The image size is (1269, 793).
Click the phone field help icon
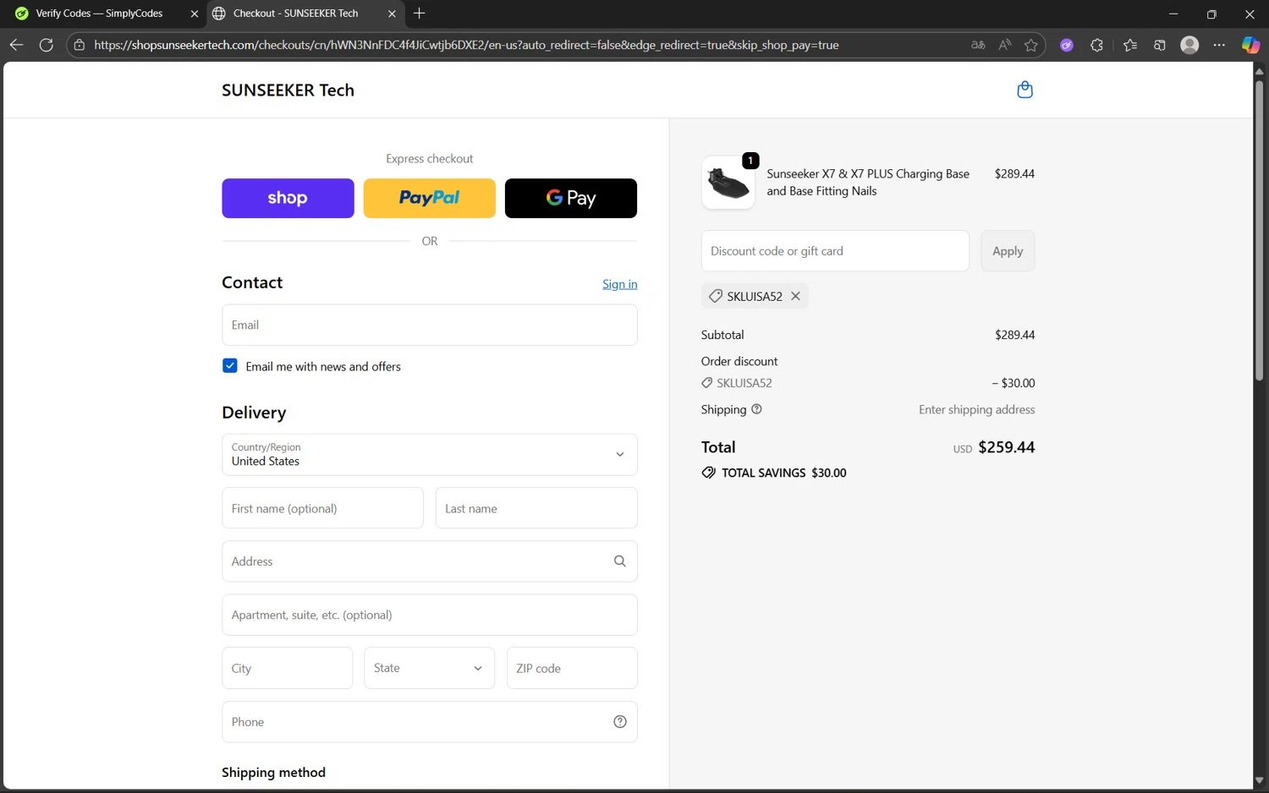620,722
